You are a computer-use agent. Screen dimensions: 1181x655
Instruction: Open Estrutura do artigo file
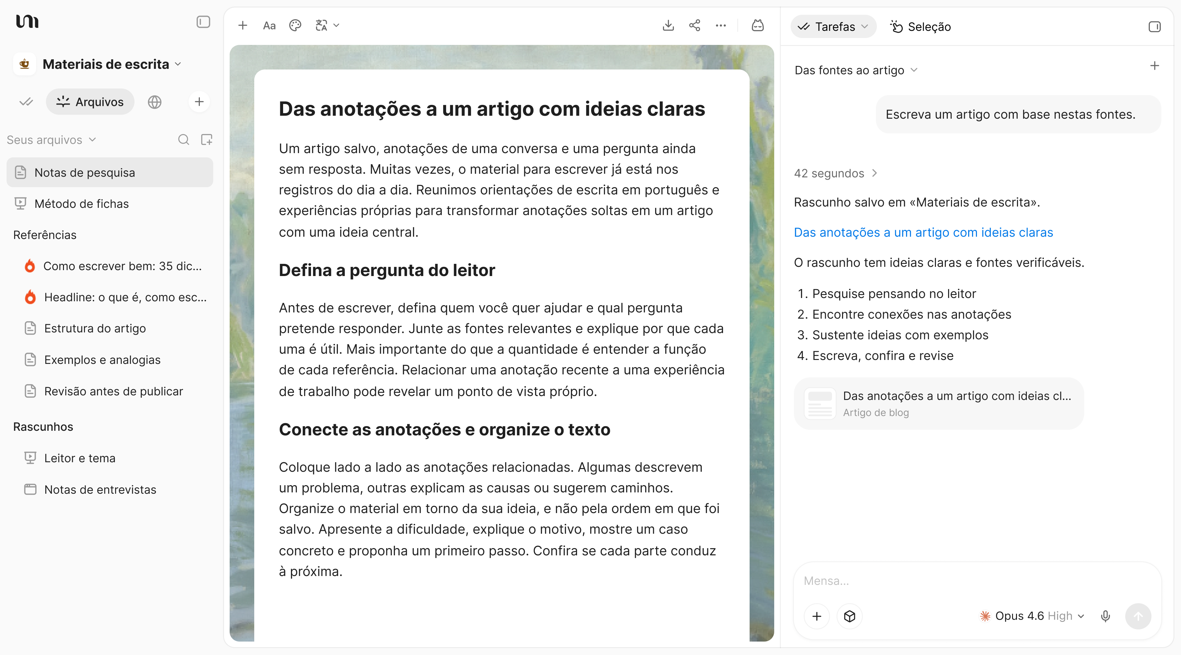pyautogui.click(x=115, y=328)
